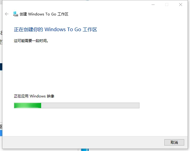Click the cut-off letter B behind dialog's left edge
The width and height of the screenshot is (190, 151).
pos(1,33)
